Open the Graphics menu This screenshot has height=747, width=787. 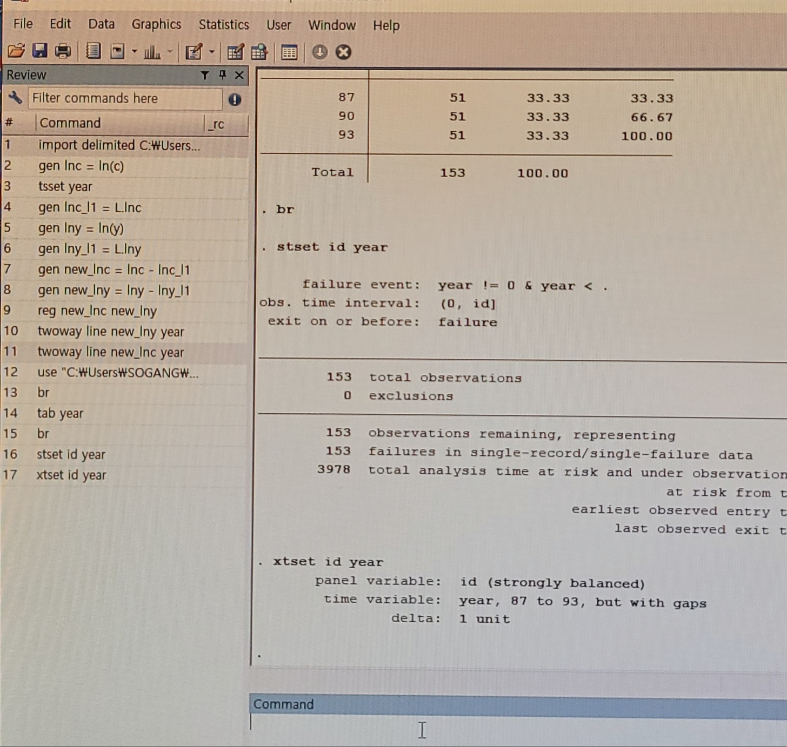pyautogui.click(x=156, y=25)
